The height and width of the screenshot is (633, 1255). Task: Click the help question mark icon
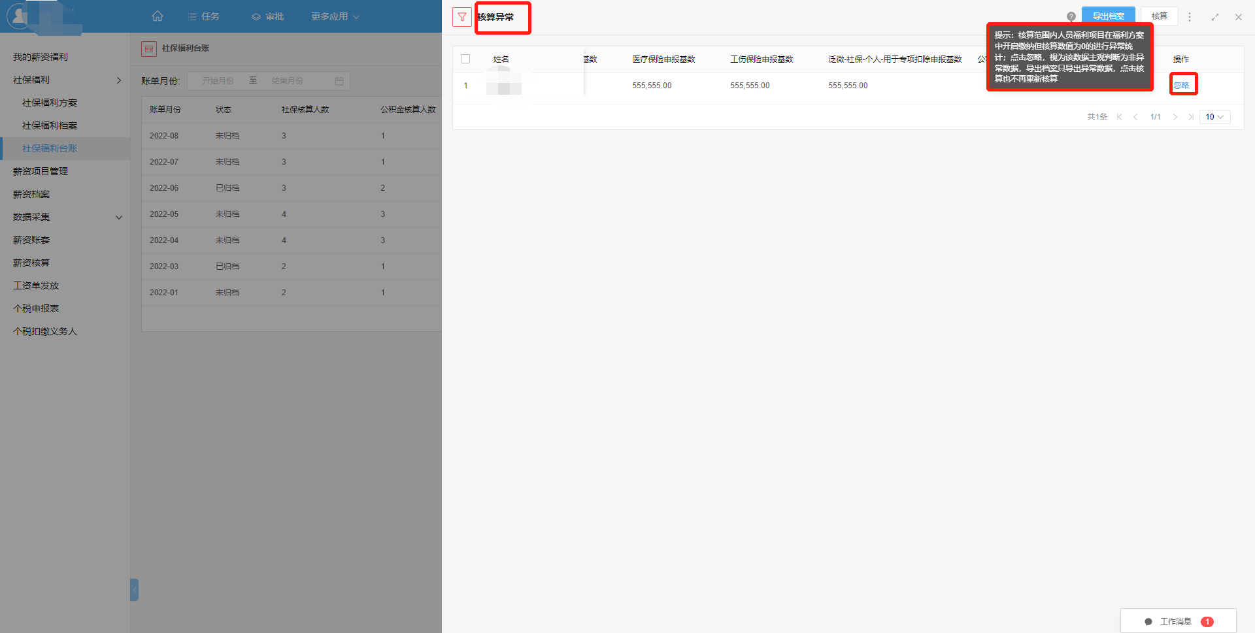(x=1071, y=17)
